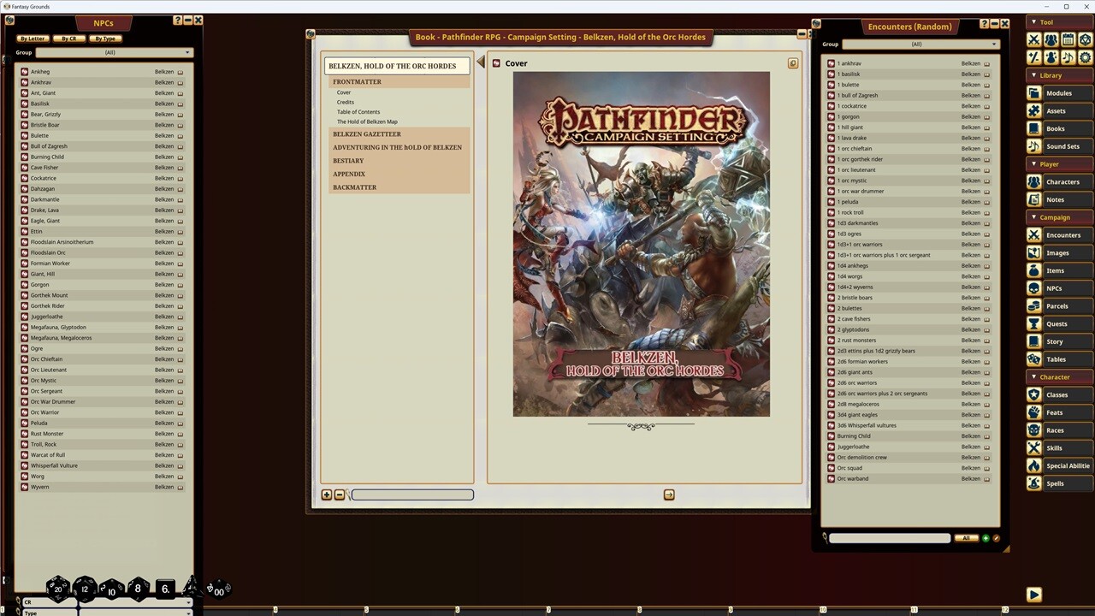Roll the d20 die at the bottom

[x=57, y=589]
